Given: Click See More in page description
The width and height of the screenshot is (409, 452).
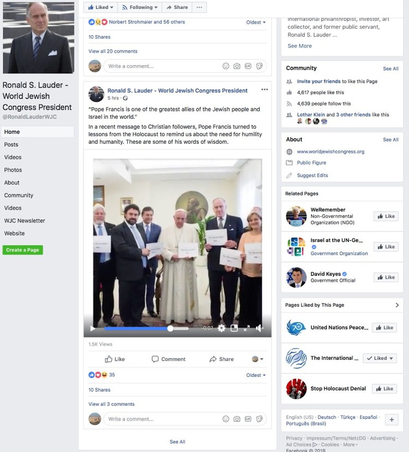Looking at the screenshot, I should (299, 46).
